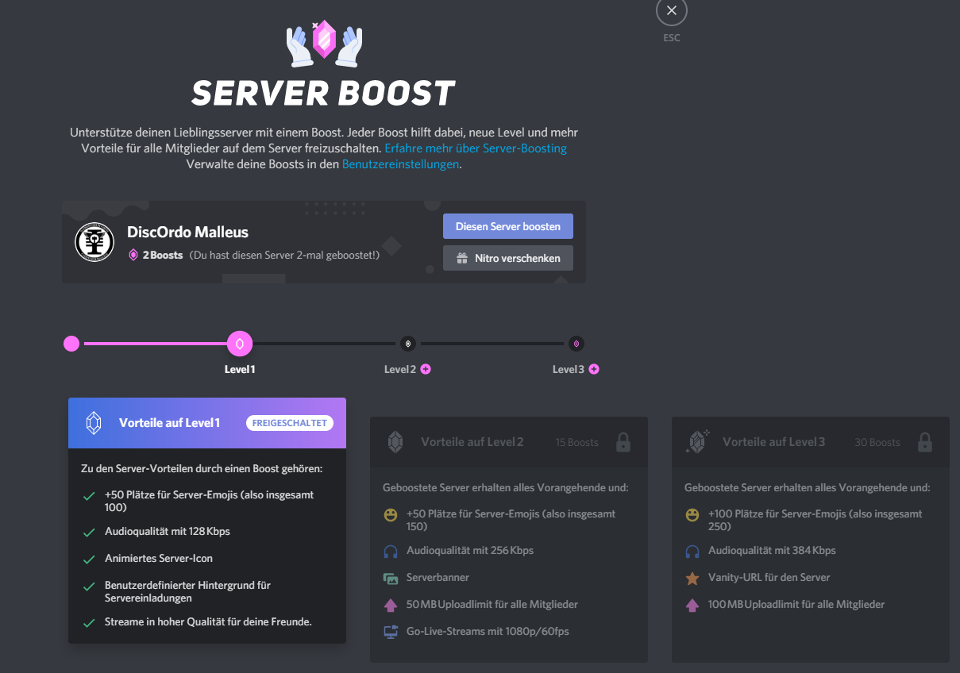Viewport: 960px width, 673px height.
Task: Click the headphones icon for 256 Kbps audio
Action: (391, 551)
